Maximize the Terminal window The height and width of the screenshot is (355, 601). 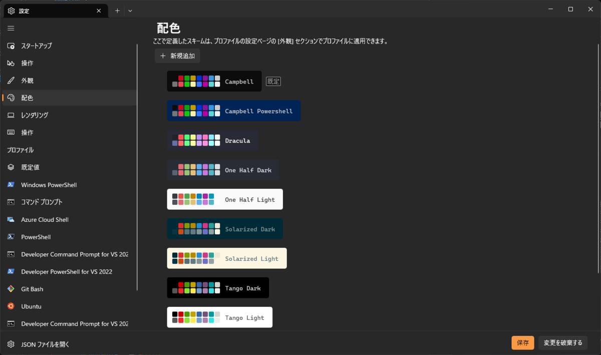point(570,9)
